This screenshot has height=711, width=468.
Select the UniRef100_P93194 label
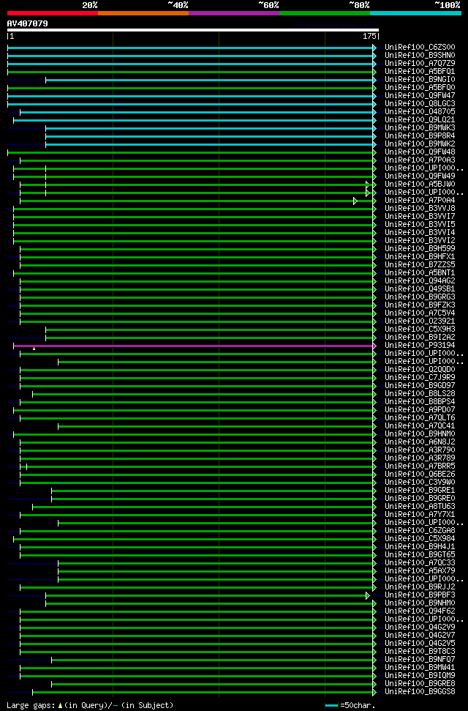[x=420, y=345]
